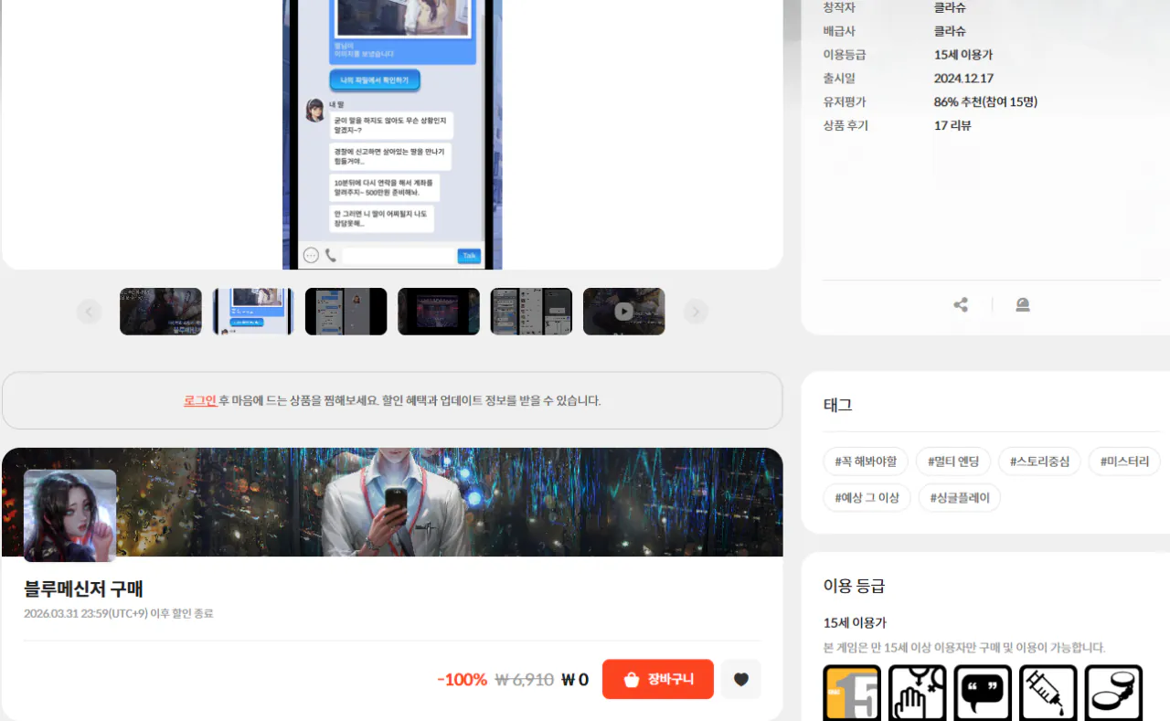Select the #싱글플레이 tag
Viewport: 1170px width, 721px height.
coord(959,497)
